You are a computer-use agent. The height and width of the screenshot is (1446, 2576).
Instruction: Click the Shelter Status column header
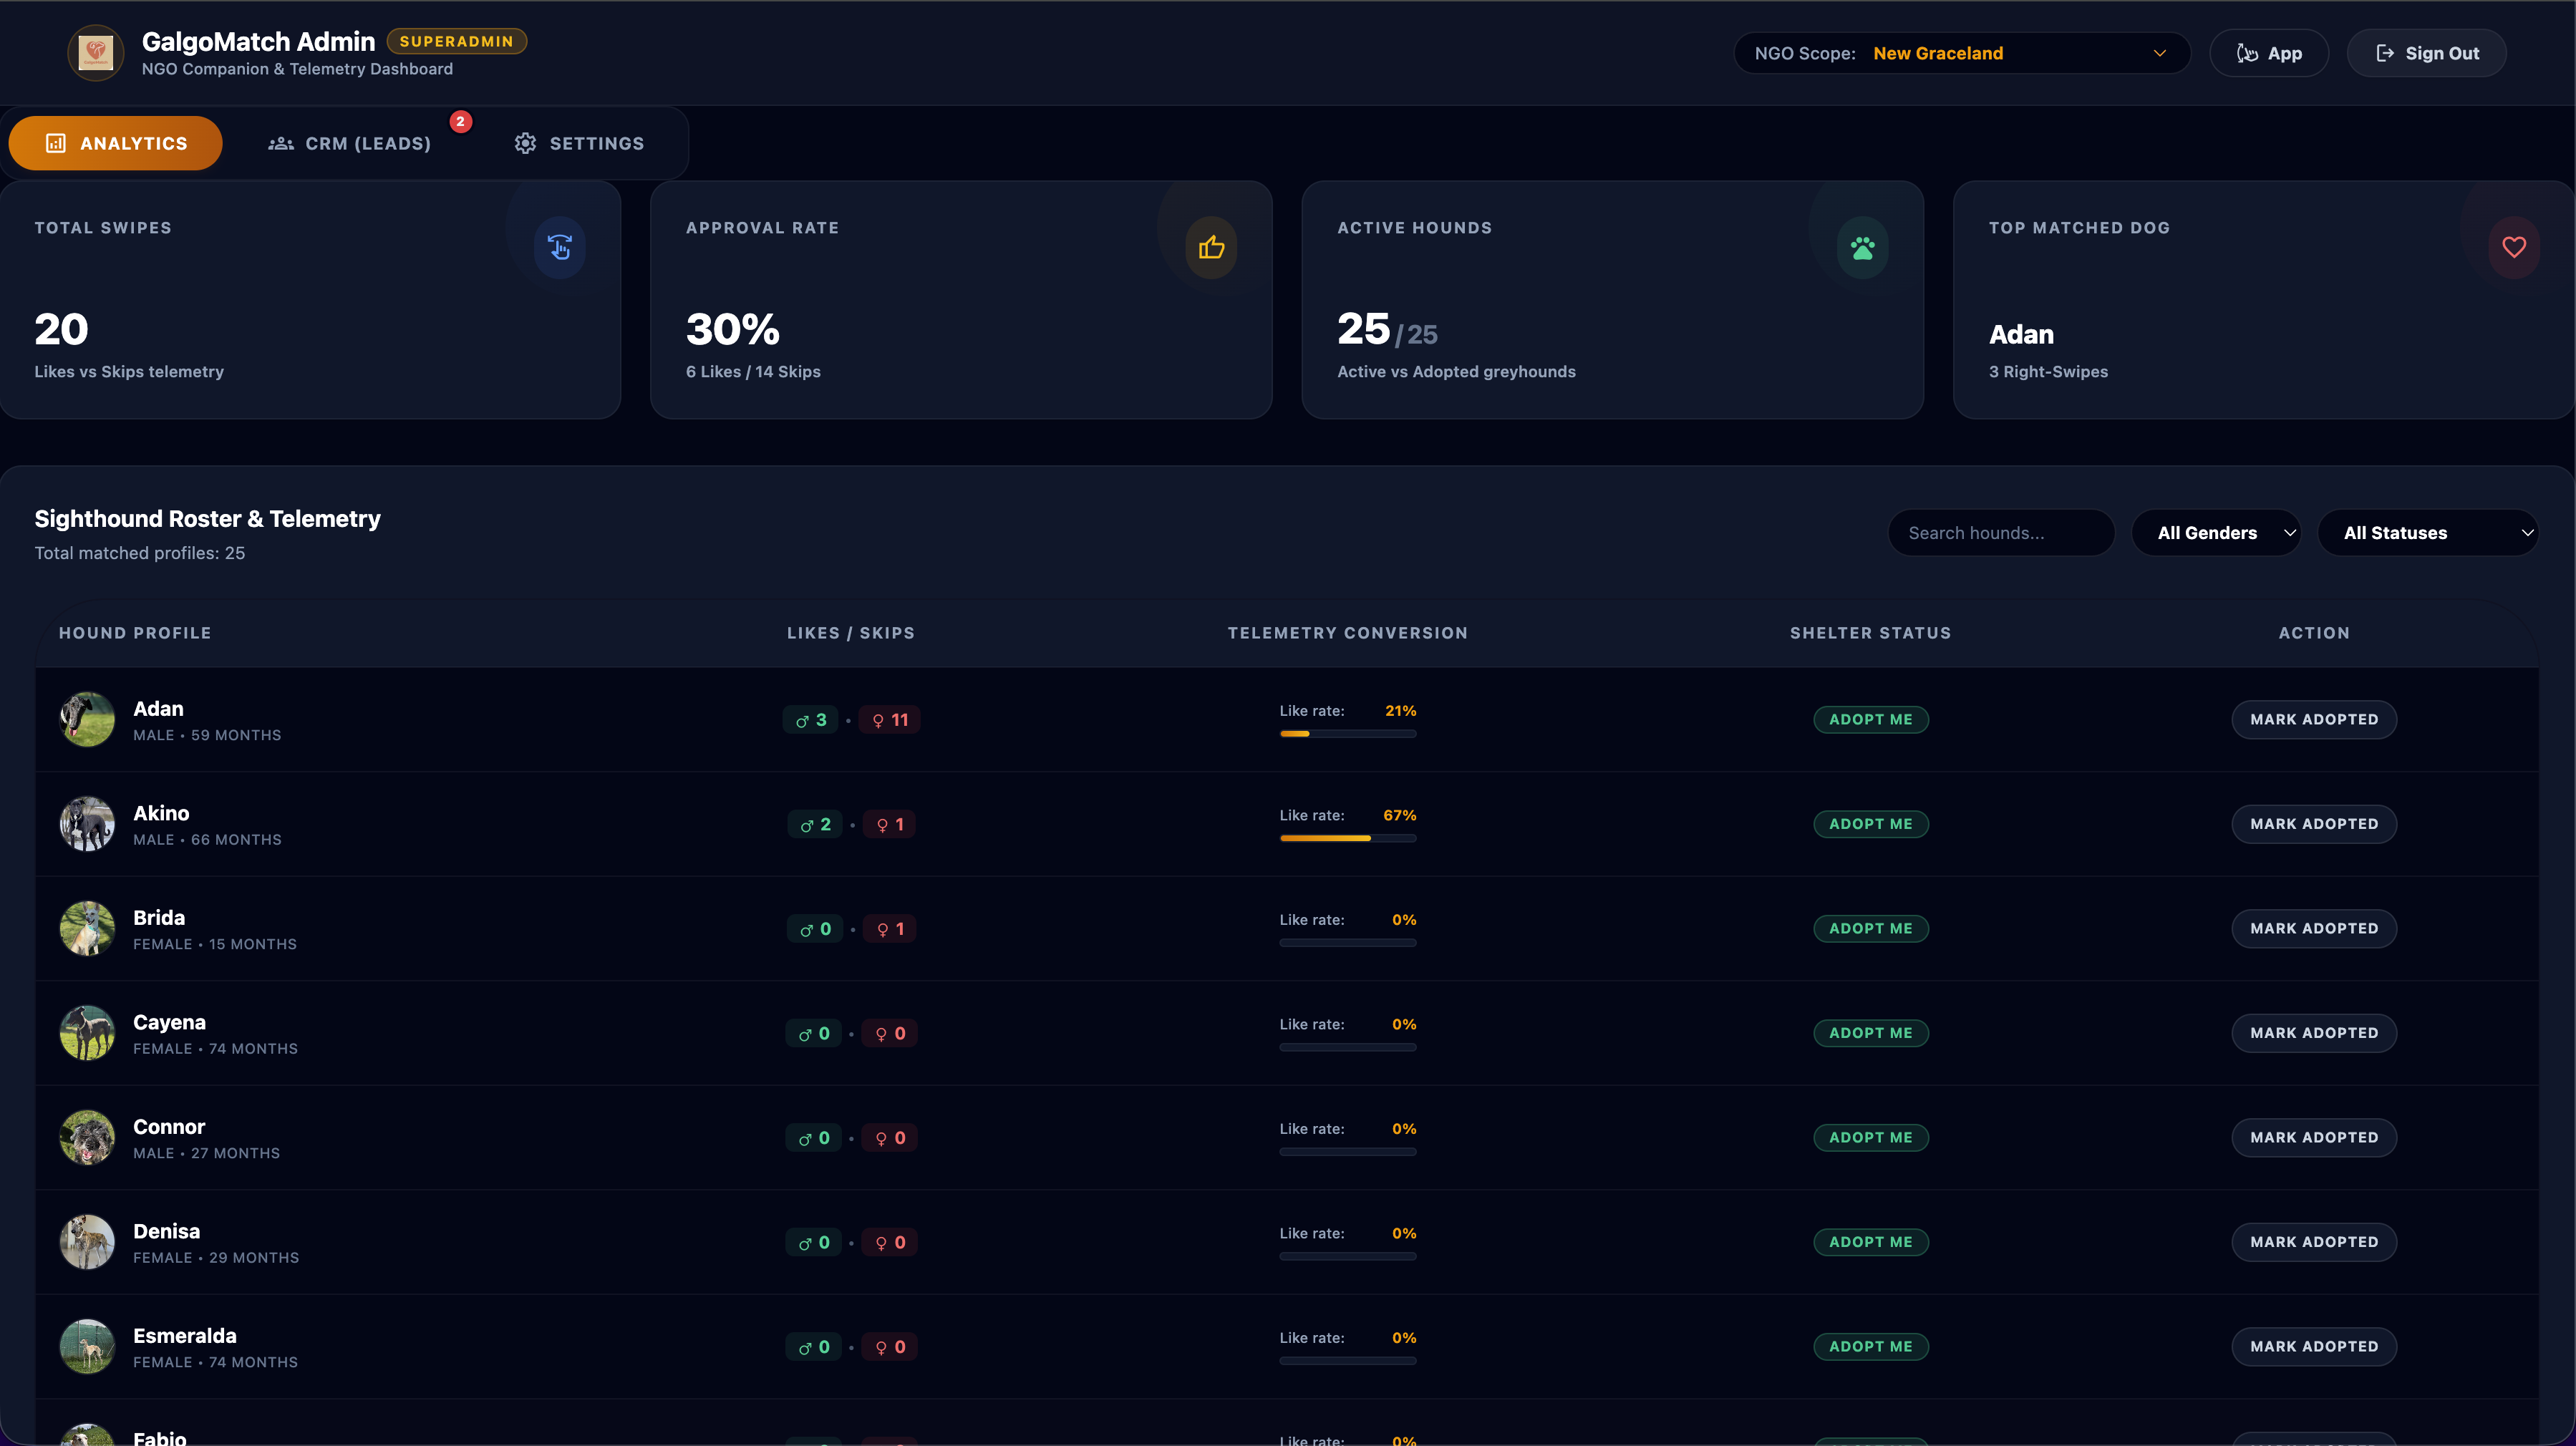(x=1871, y=633)
